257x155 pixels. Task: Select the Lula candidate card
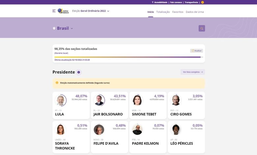[x=71, y=105]
